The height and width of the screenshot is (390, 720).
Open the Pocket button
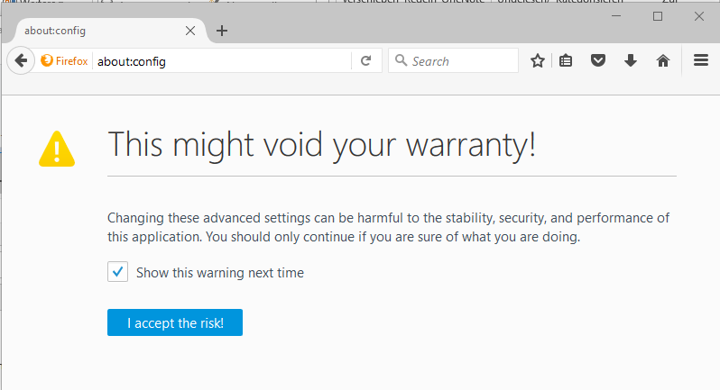coord(597,61)
